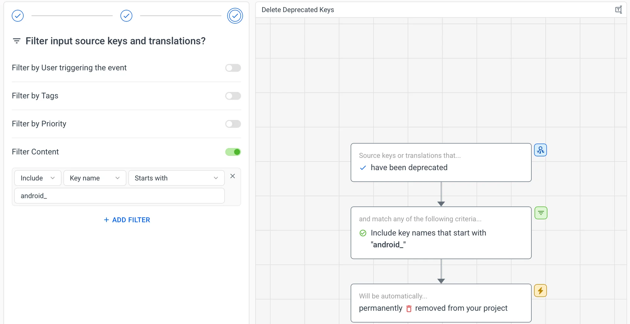Screen dimensions: 630x324
Task: Click the blue trigger icon beside deprecated node
Action: [x=541, y=150]
